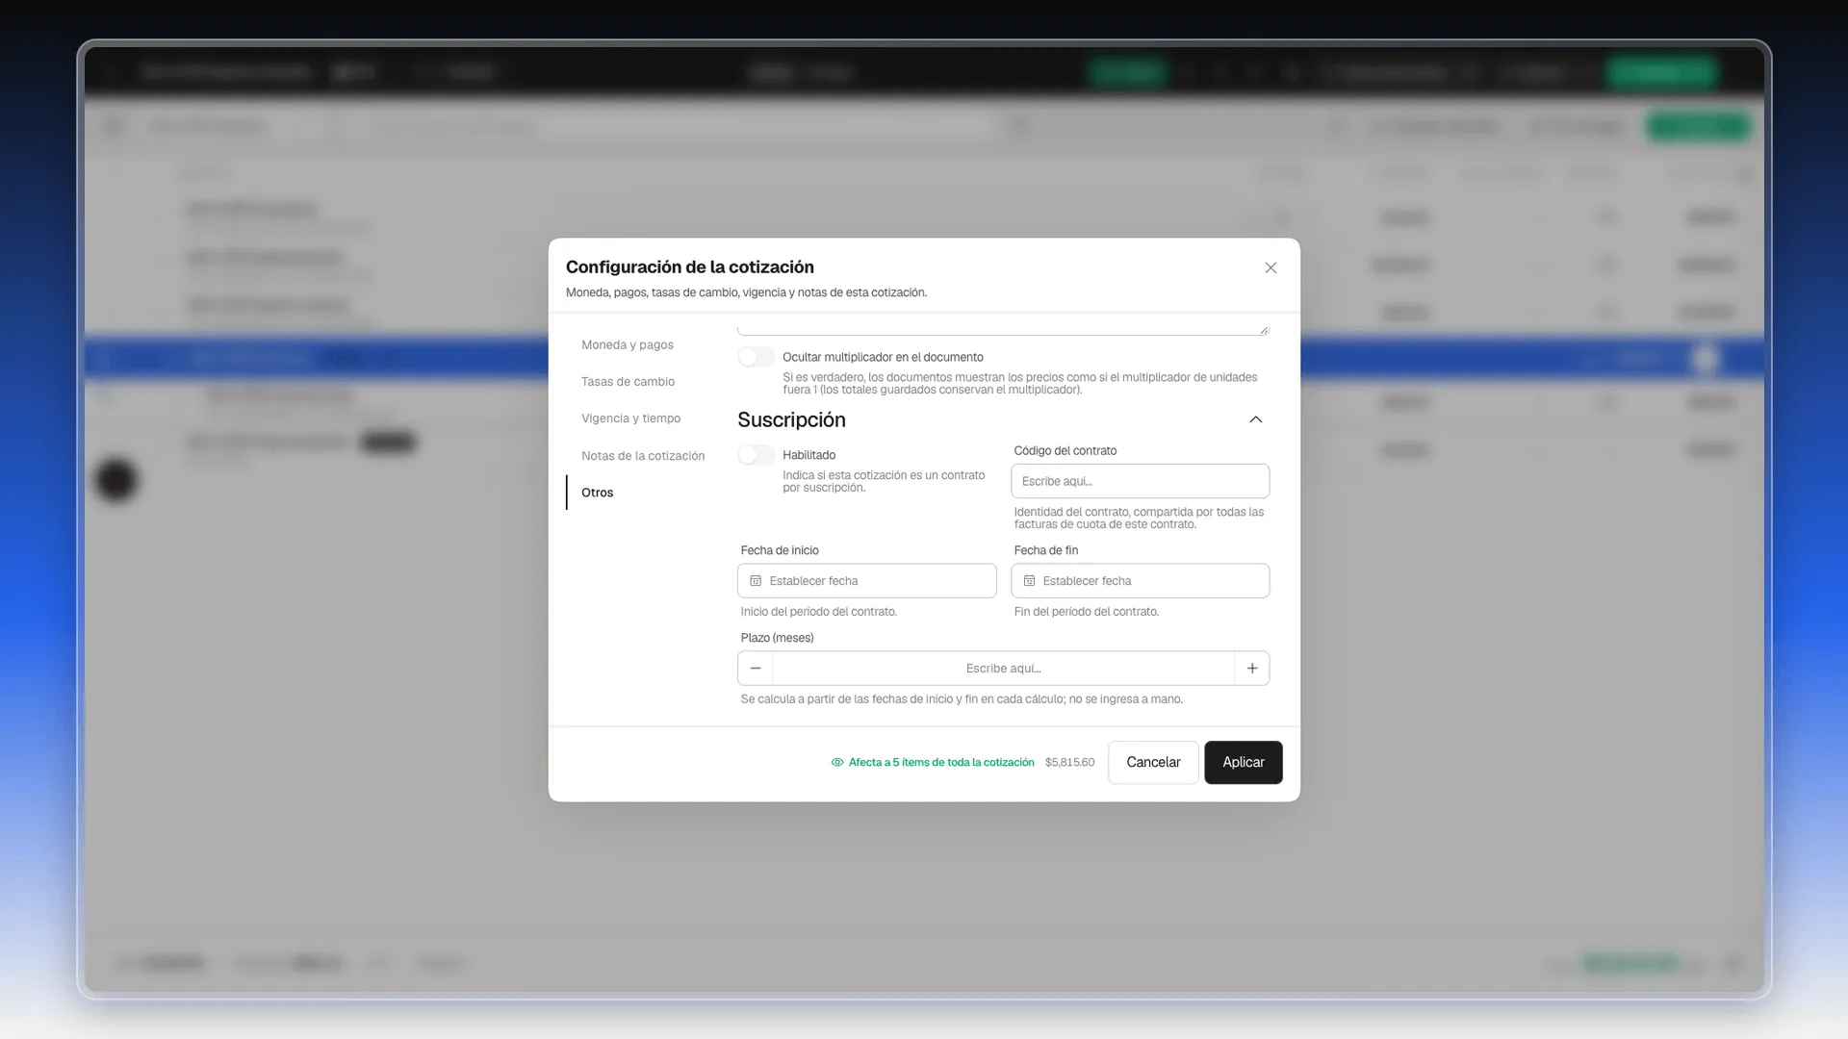Enable the Habilitado subscription switch
The height and width of the screenshot is (1039, 1848).
(x=756, y=455)
